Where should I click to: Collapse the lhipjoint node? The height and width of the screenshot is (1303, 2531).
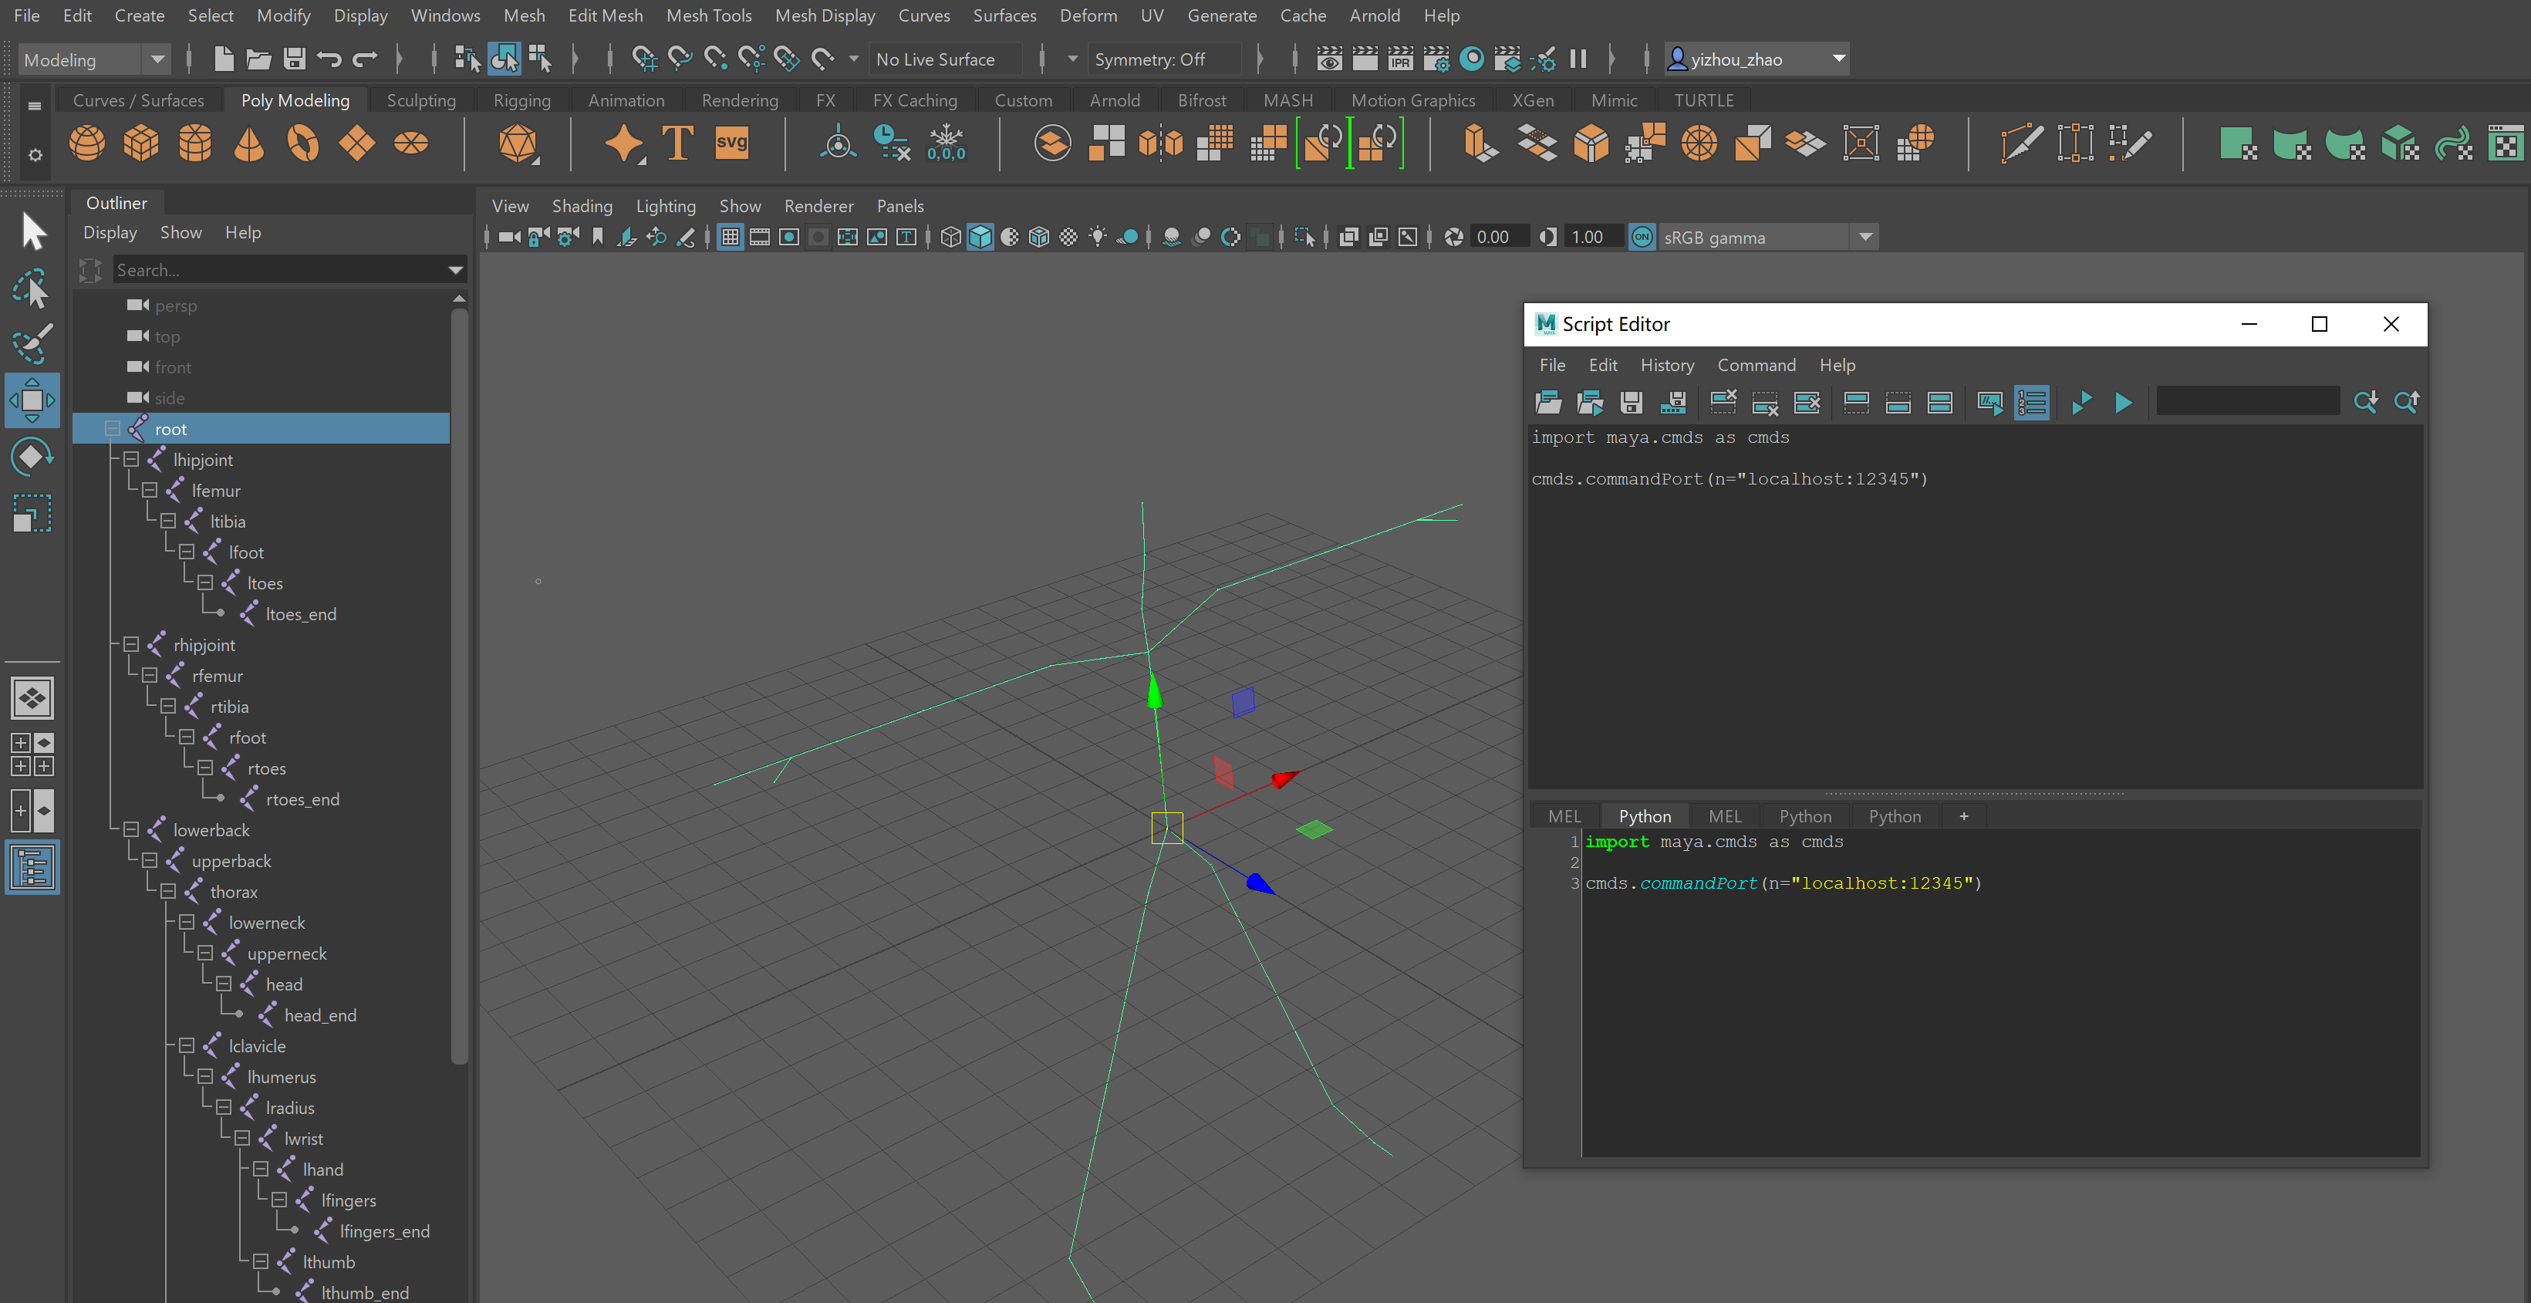tap(130, 459)
